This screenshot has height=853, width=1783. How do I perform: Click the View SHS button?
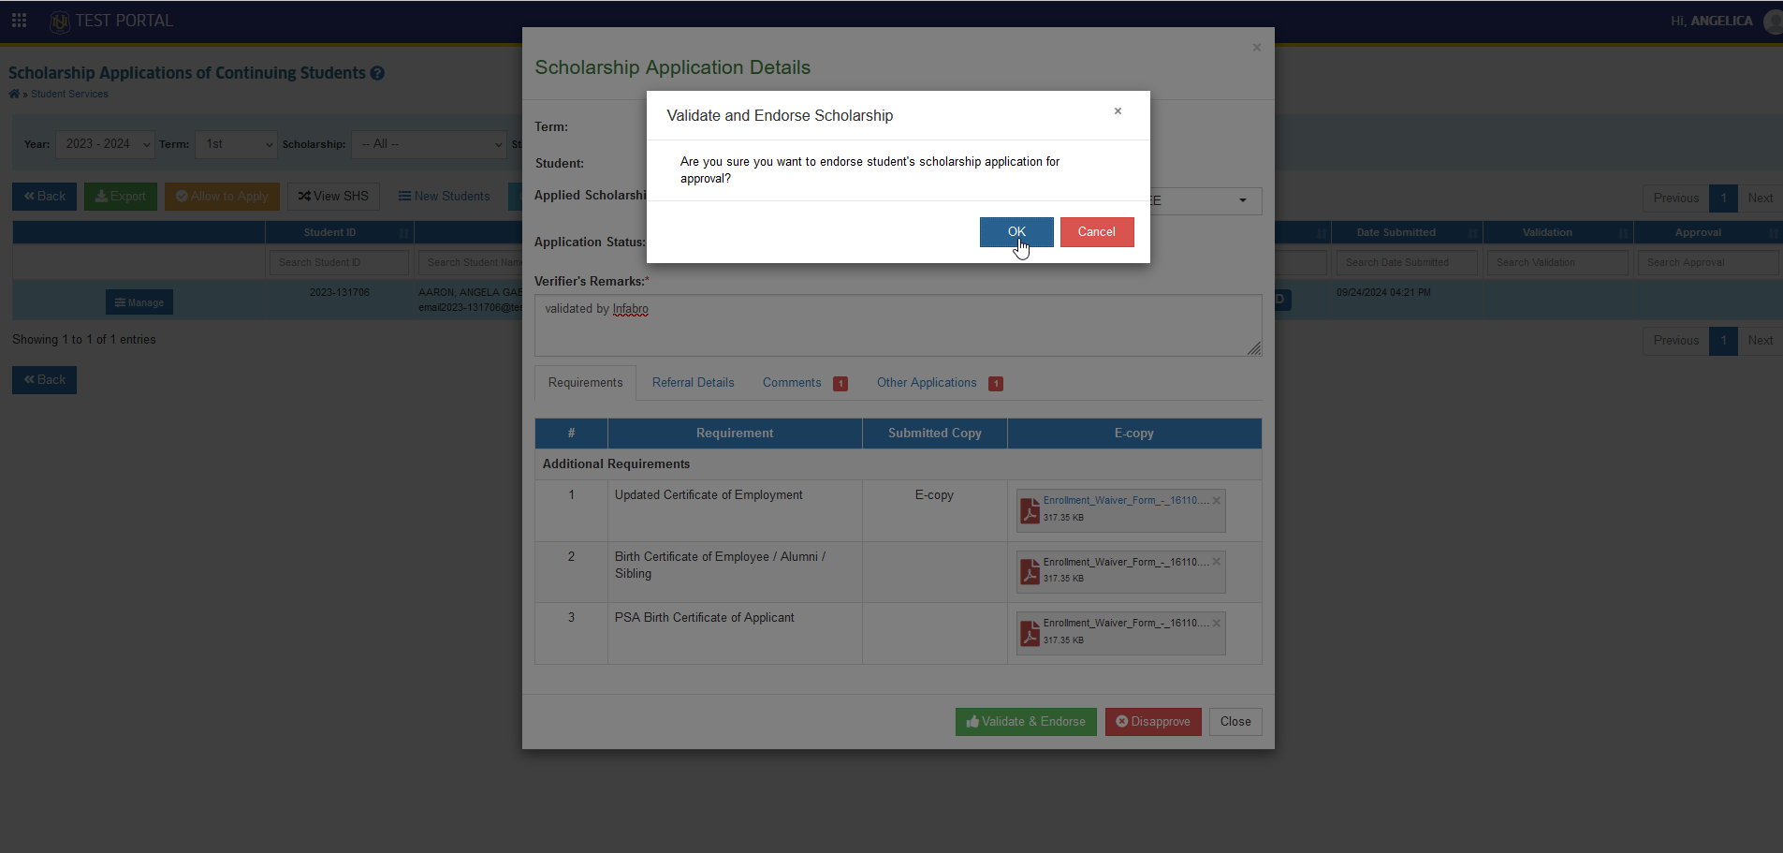pos(333,197)
